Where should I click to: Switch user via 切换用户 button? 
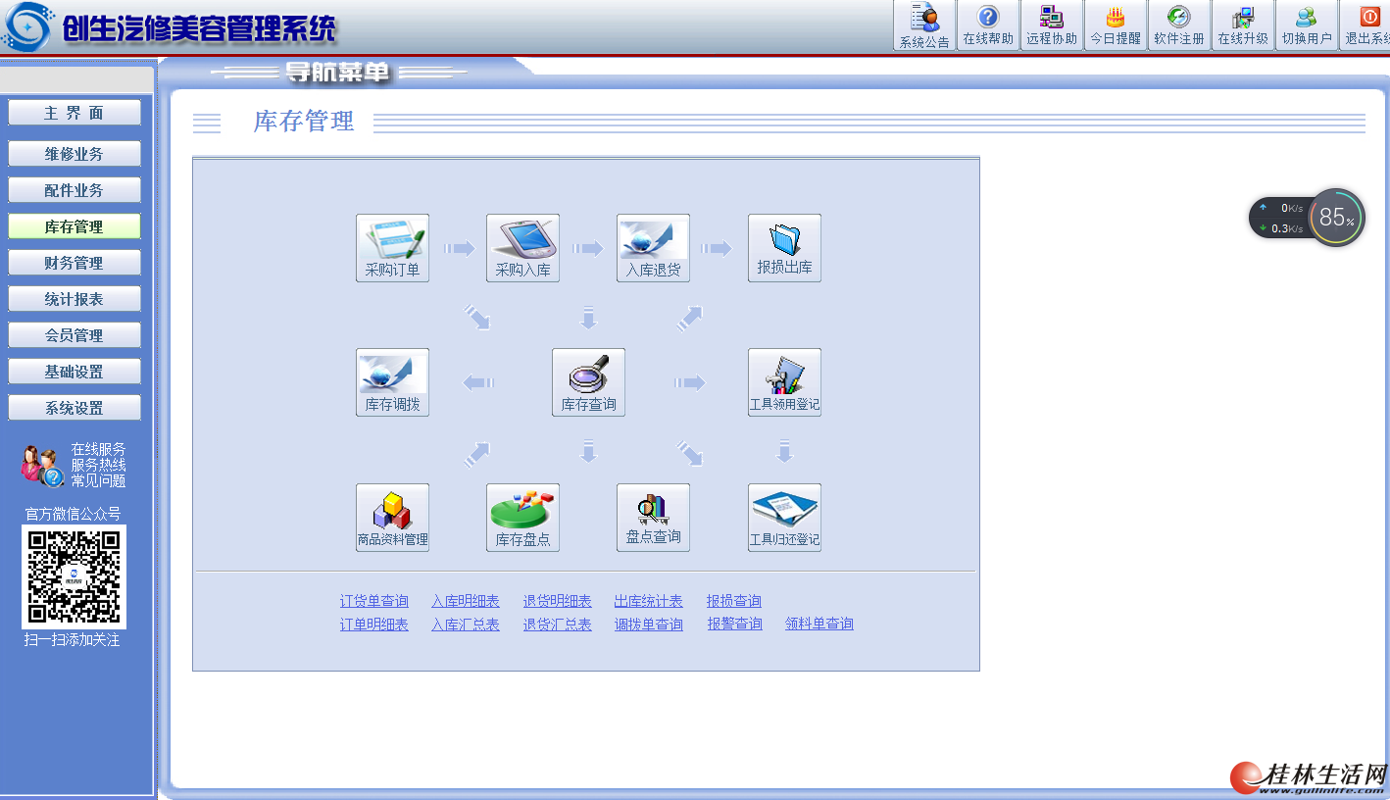point(1306,26)
